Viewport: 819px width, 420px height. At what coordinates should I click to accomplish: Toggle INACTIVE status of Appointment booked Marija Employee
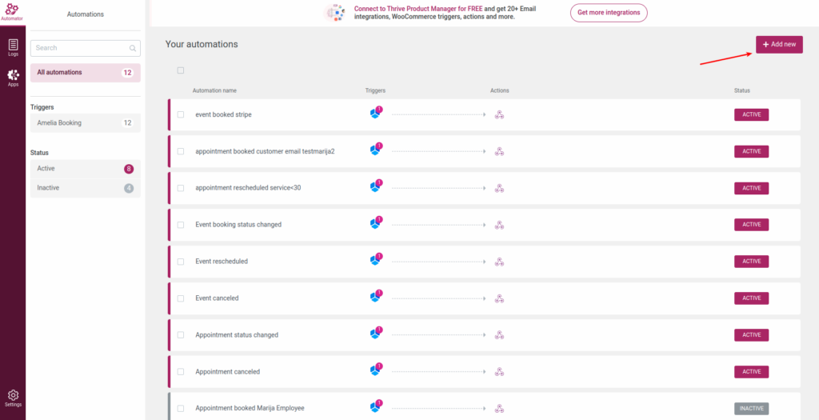[x=752, y=409]
